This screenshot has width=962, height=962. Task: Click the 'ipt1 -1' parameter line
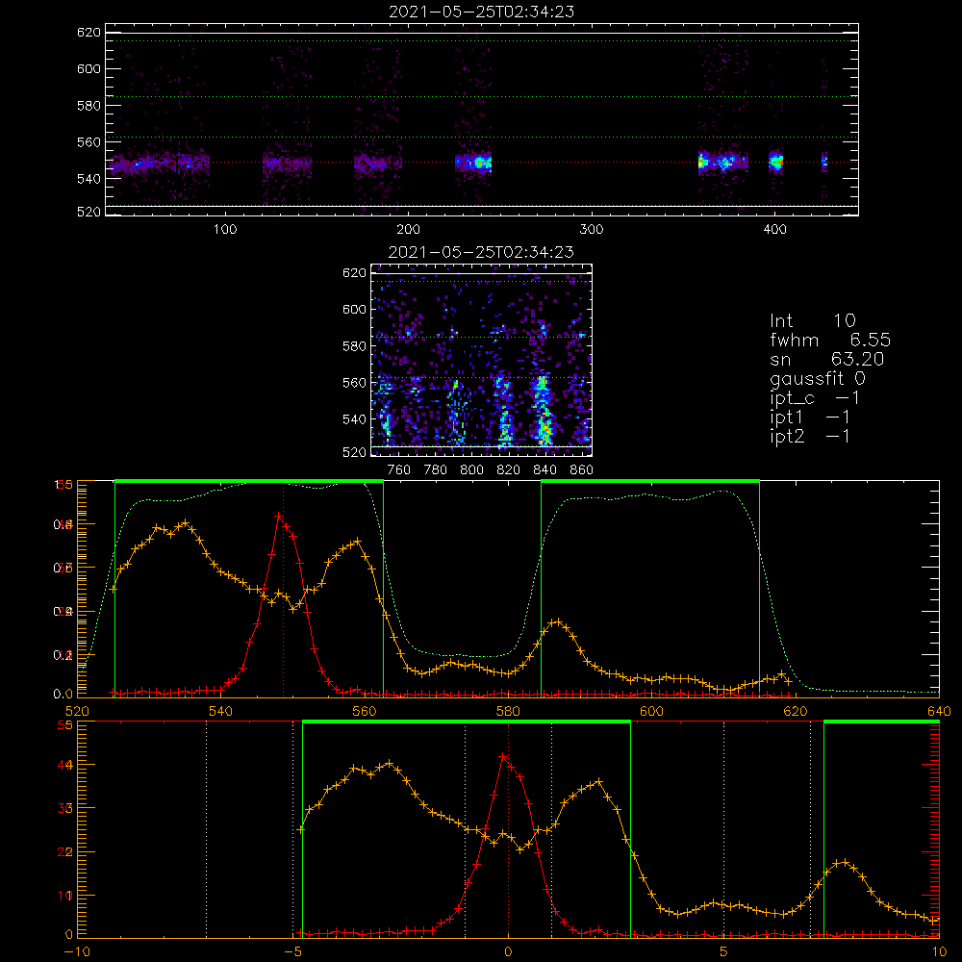810,418
